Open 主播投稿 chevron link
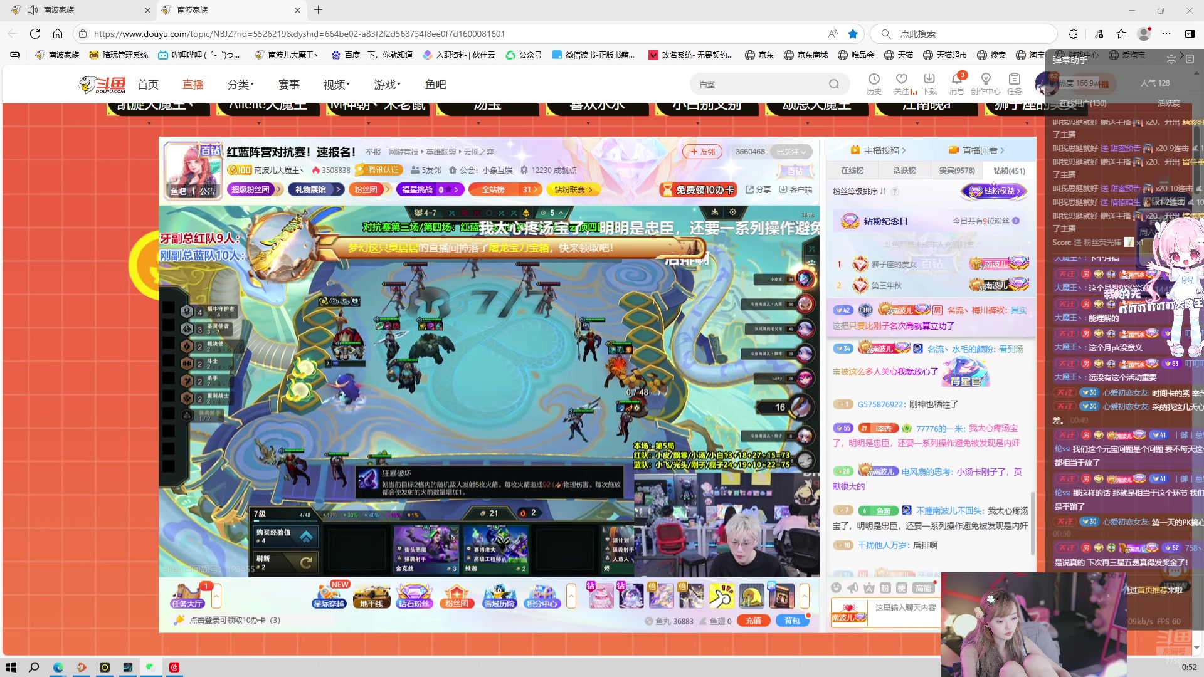 879,150
